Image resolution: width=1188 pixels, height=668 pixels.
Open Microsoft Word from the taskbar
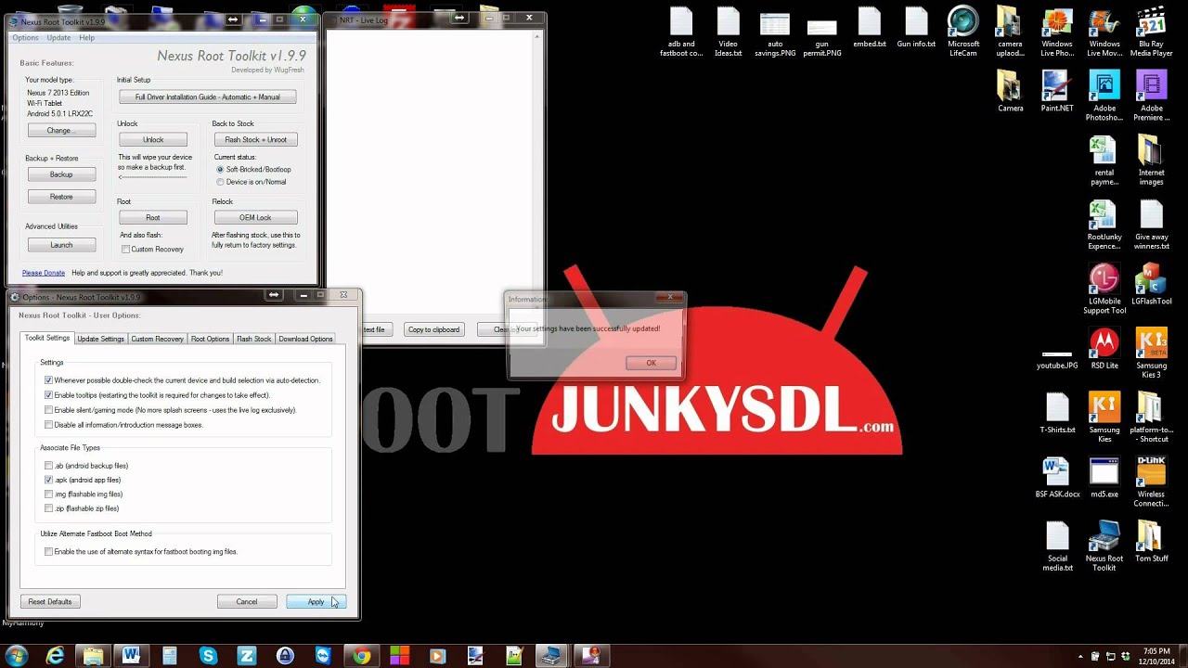131,655
